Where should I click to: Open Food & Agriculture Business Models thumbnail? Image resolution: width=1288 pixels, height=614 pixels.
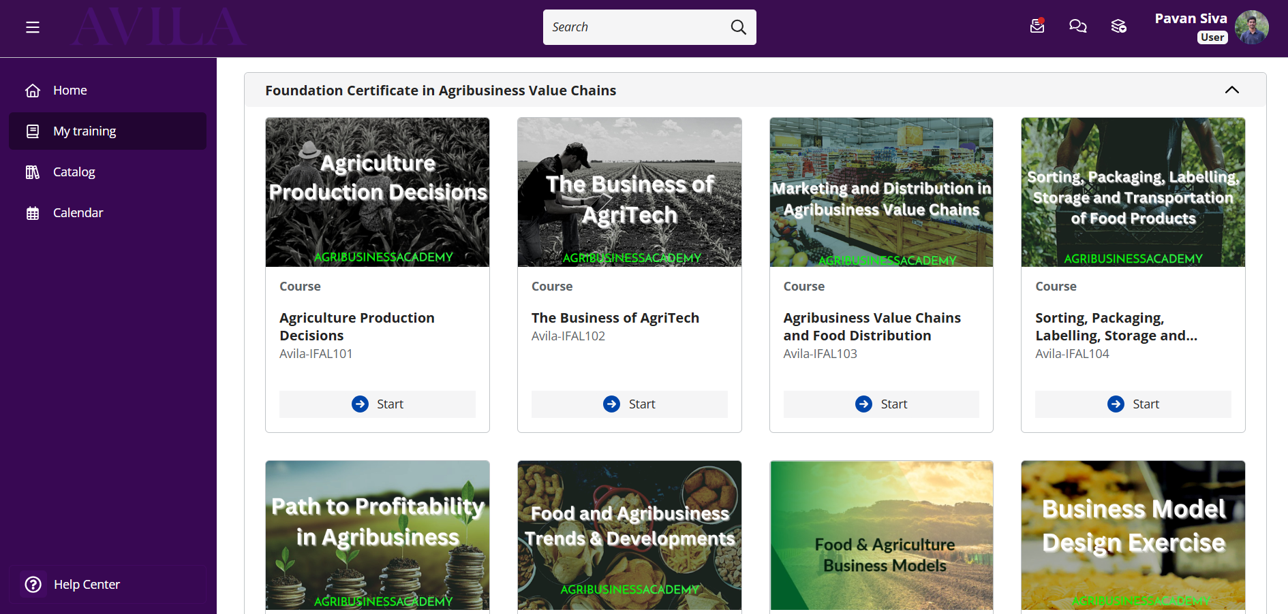click(881, 535)
